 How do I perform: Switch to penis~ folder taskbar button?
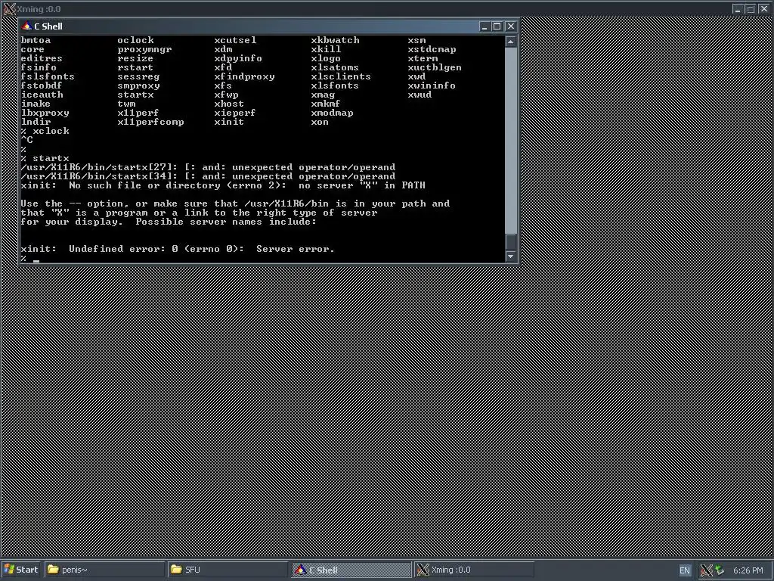[x=104, y=570]
